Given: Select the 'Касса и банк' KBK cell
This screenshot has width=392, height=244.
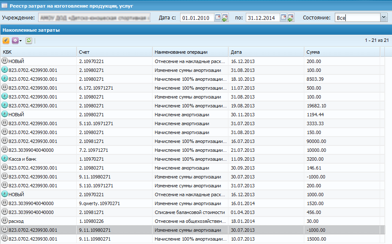Looking at the screenshot, I should (38, 159).
